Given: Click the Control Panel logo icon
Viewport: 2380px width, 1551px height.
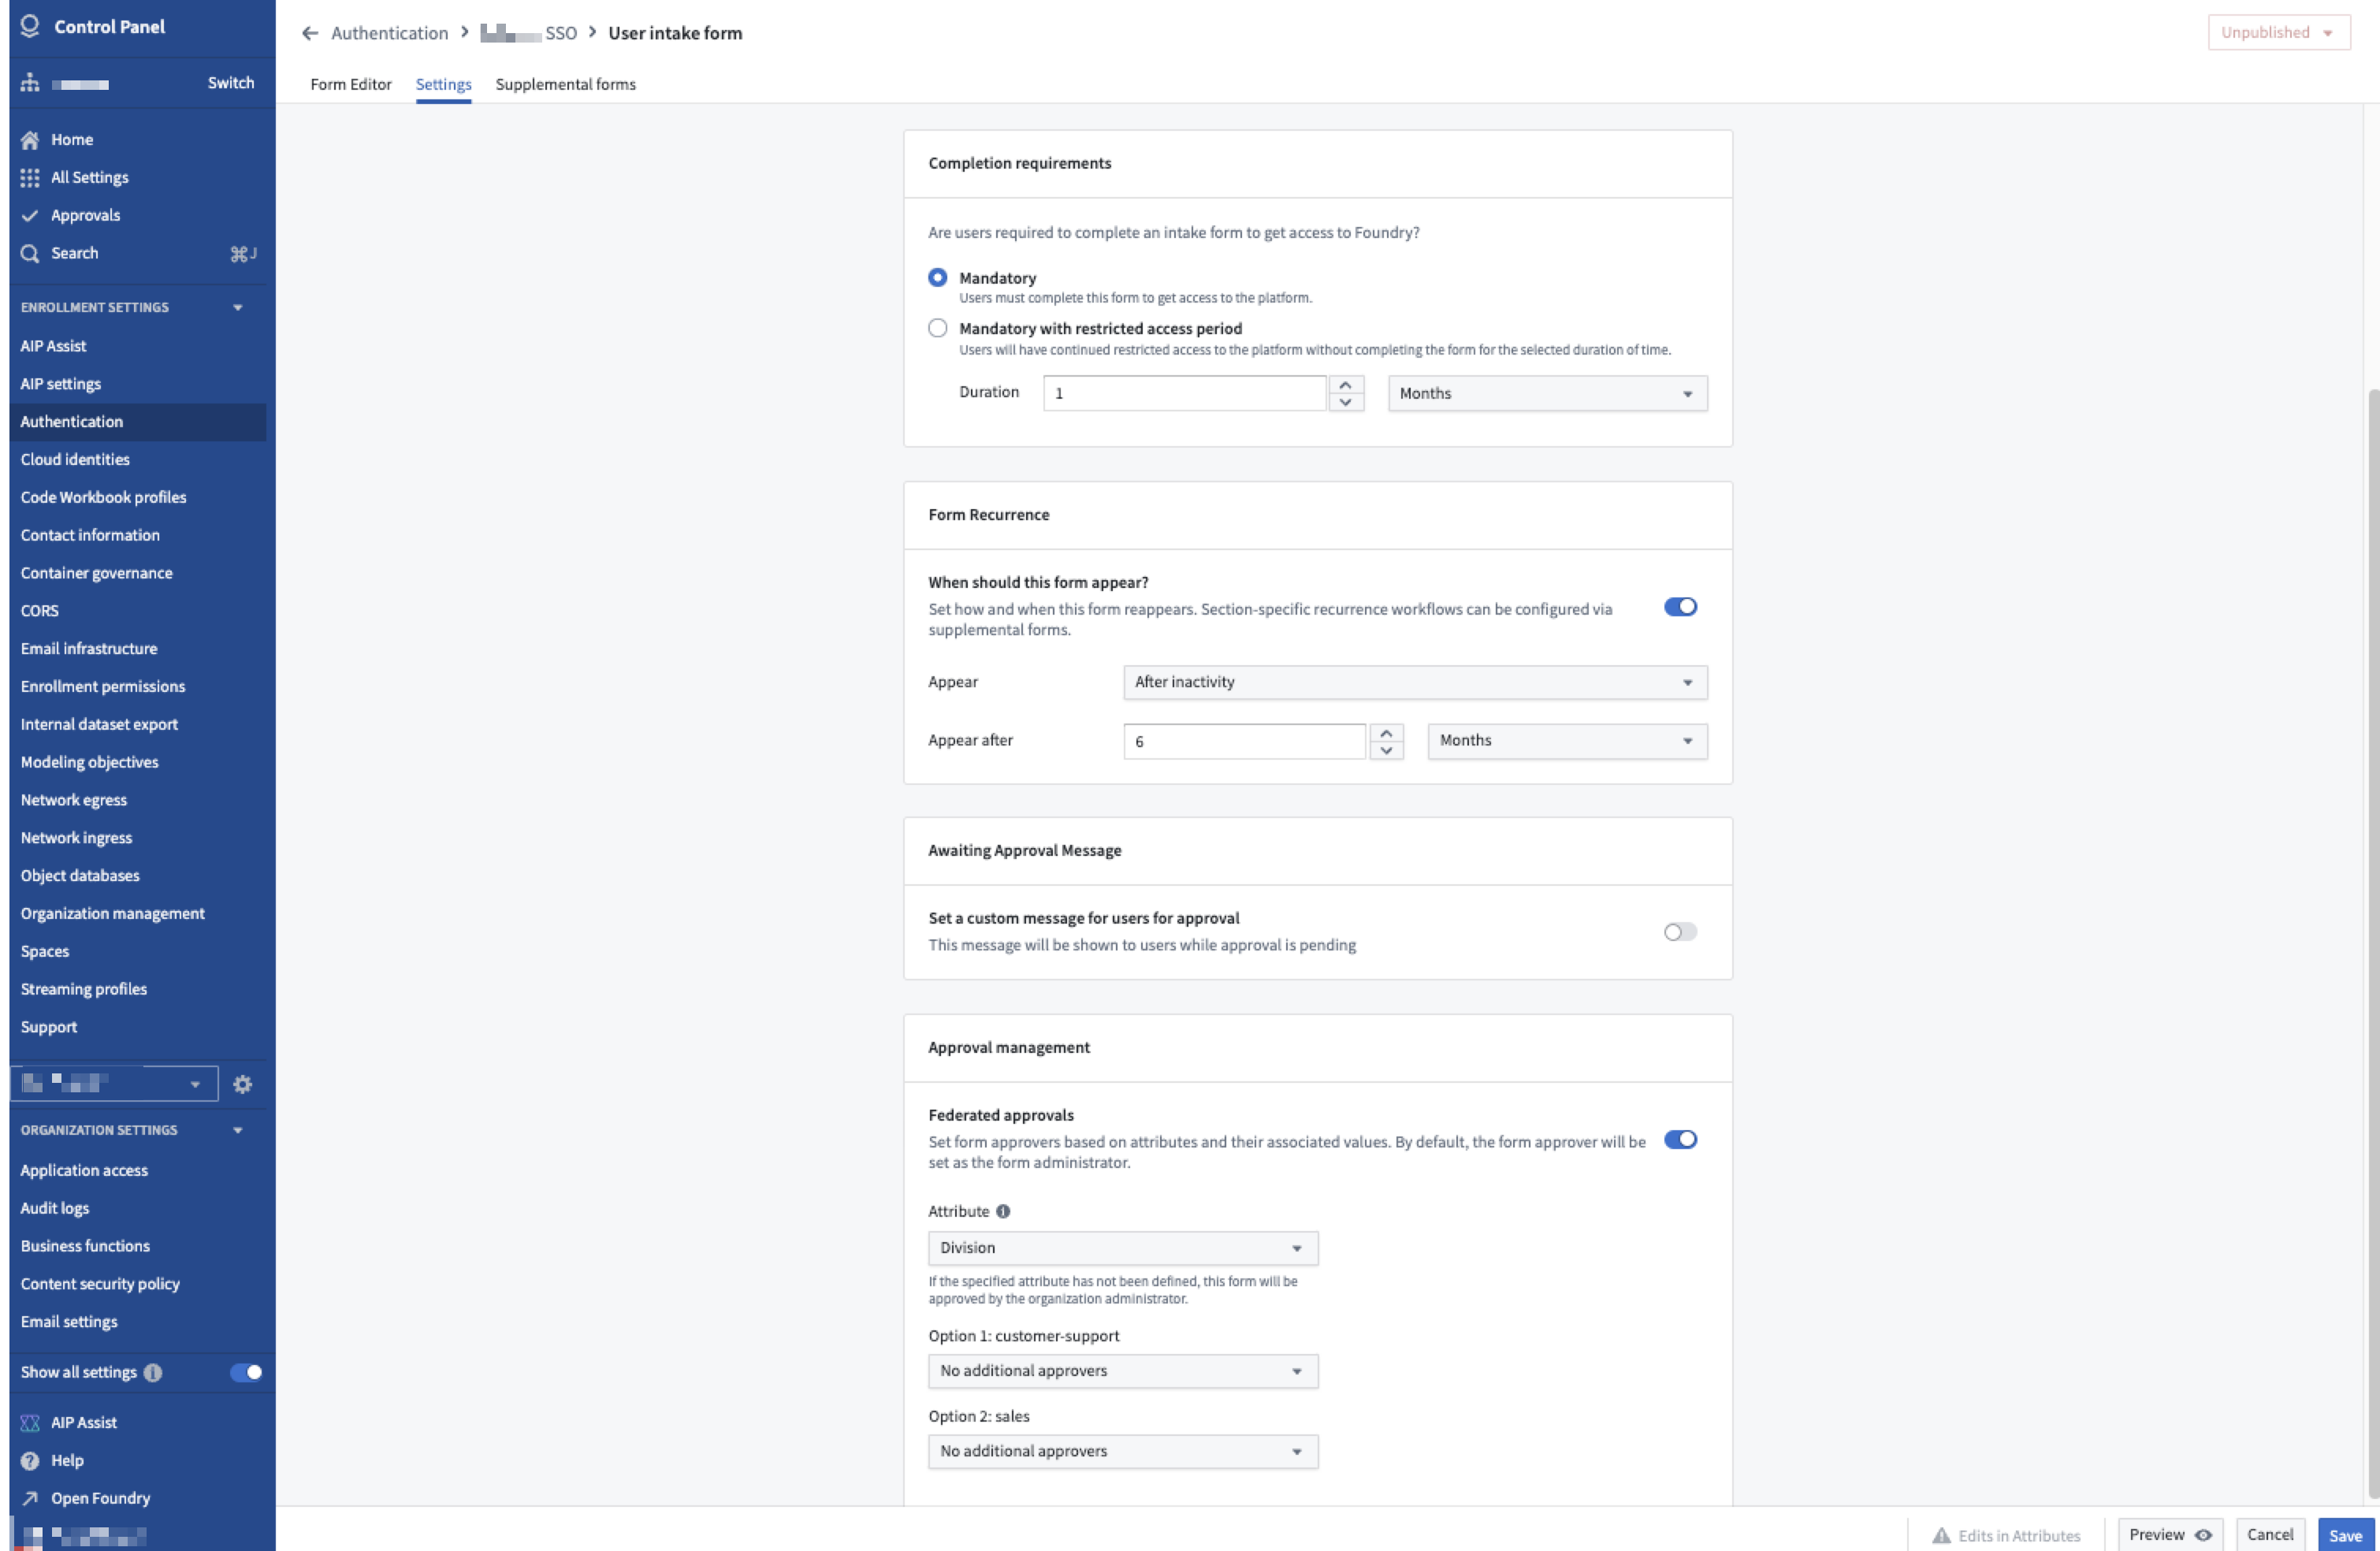Looking at the screenshot, I should (30, 26).
